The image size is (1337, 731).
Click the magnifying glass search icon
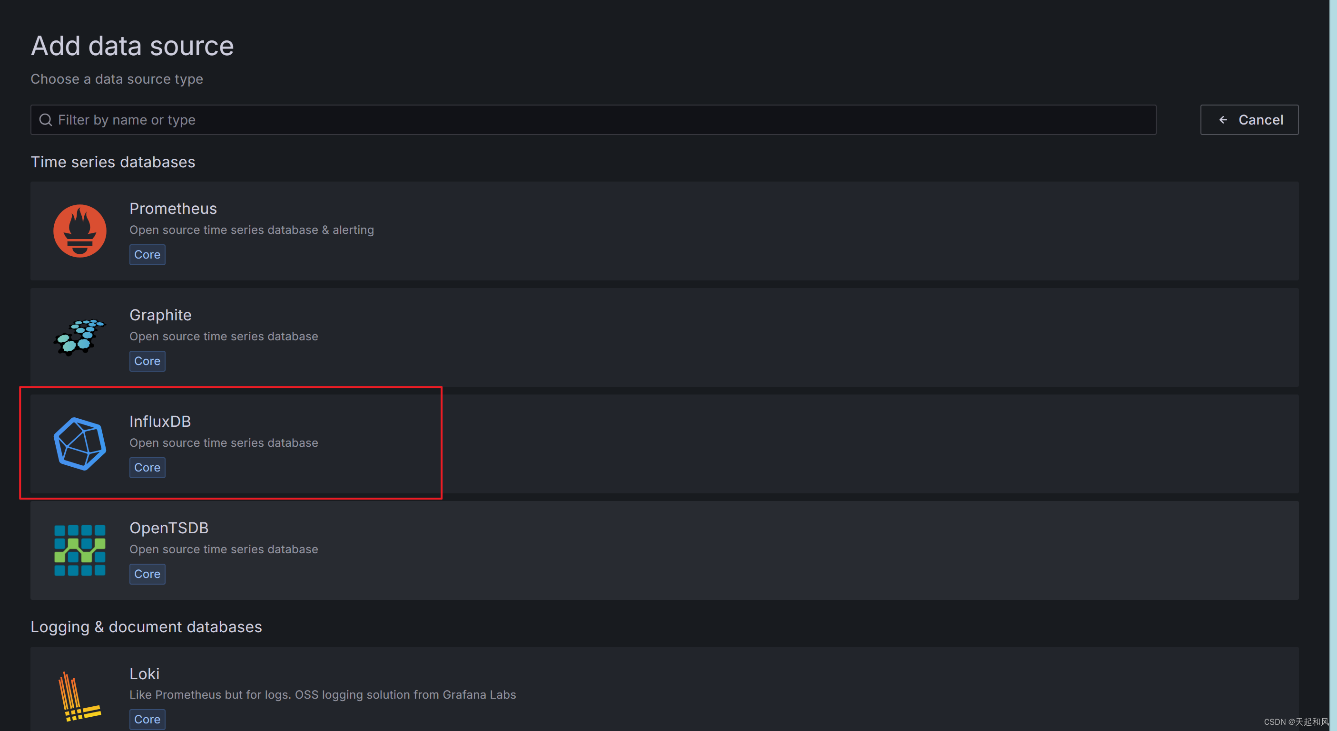[46, 119]
